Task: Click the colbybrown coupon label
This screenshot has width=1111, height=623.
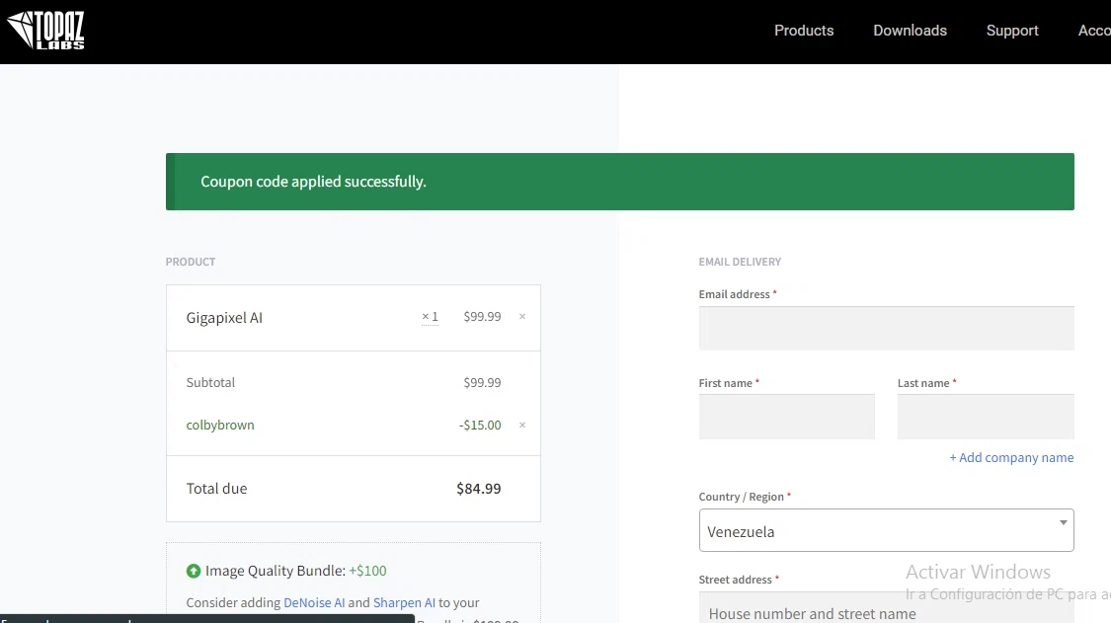Action: click(x=220, y=426)
